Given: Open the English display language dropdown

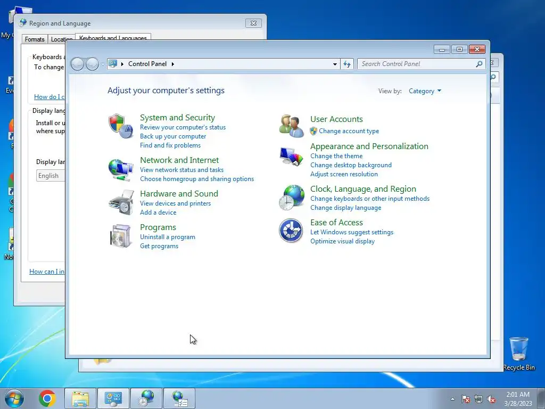Looking at the screenshot, I should pyautogui.click(x=51, y=176).
